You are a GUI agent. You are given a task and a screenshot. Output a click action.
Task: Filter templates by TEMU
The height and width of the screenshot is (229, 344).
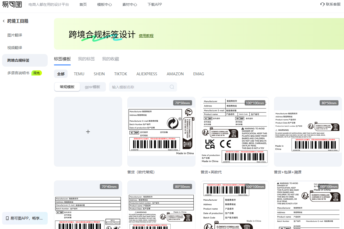tap(79, 74)
